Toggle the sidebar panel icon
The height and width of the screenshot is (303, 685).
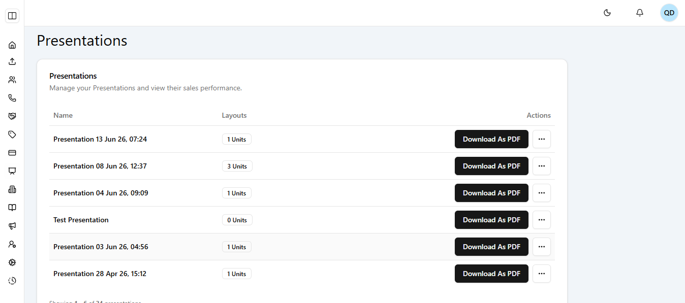12,16
